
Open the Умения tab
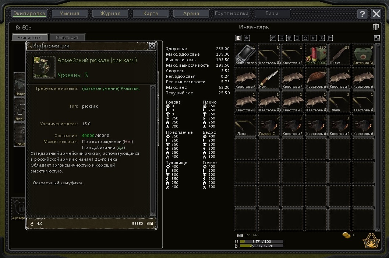pyautogui.click(x=70, y=14)
